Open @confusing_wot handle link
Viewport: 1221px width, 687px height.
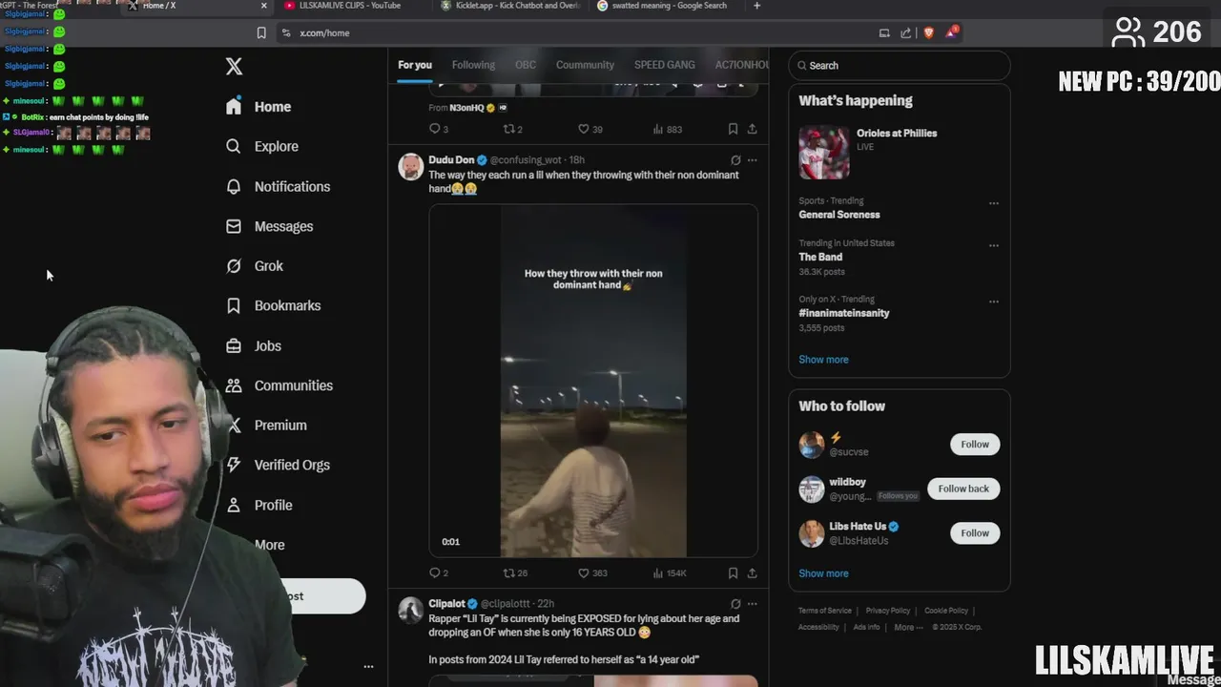tap(526, 160)
